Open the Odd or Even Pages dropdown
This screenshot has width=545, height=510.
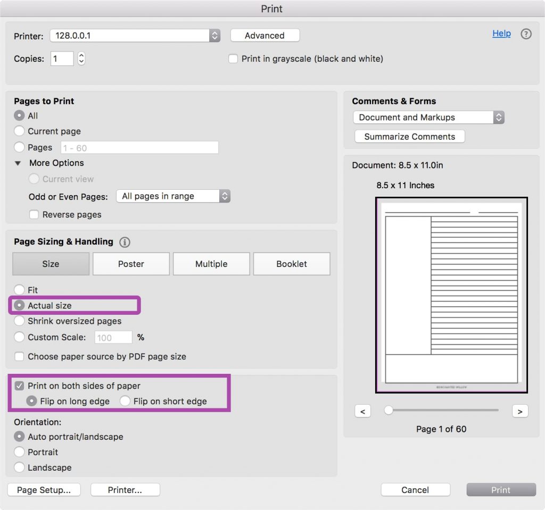pyautogui.click(x=173, y=196)
